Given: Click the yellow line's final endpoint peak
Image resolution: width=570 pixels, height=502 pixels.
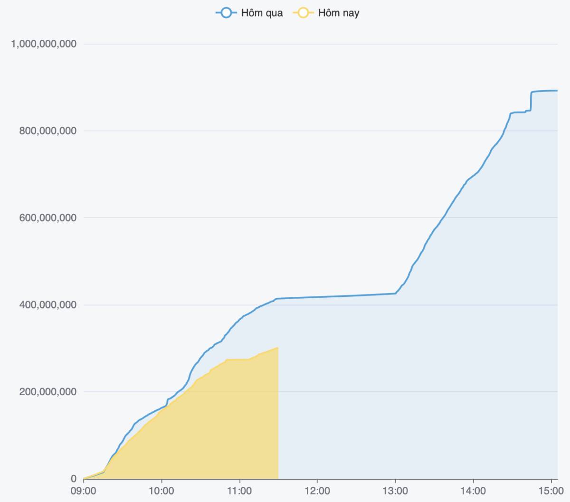Looking at the screenshot, I should tap(278, 348).
